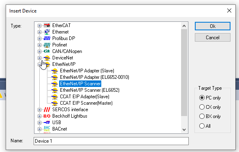The width and height of the screenshot is (239, 152).
Task: Click the USB connector icon
Action: pyautogui.click(x=47, y=122)
